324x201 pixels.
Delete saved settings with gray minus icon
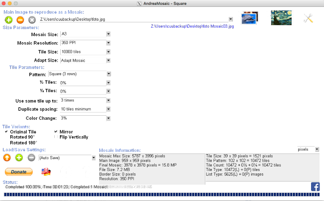click(31, 158)
